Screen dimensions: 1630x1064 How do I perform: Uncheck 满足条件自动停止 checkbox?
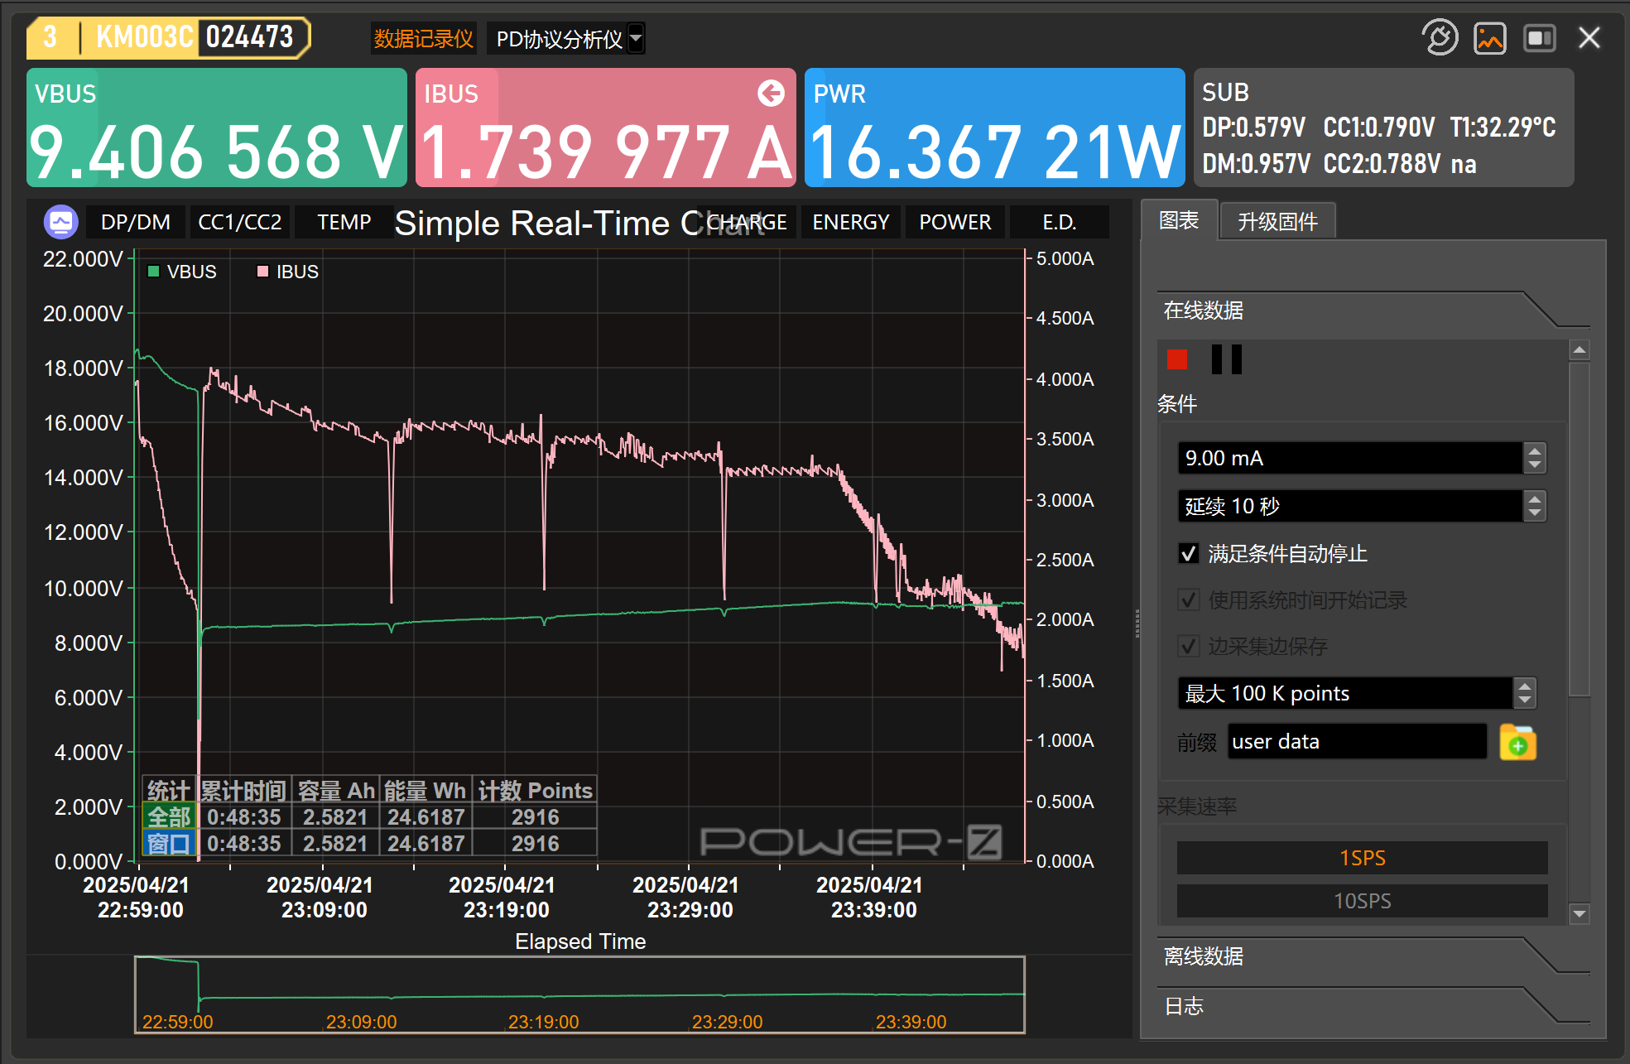pyautogui.click(x=1188, y=553)
